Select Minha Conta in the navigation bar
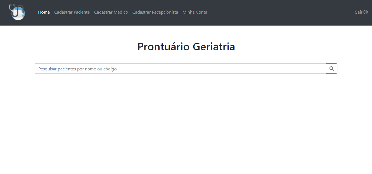Screen dimensions: 372x174 pyautogui.click(x=195, y=12)
